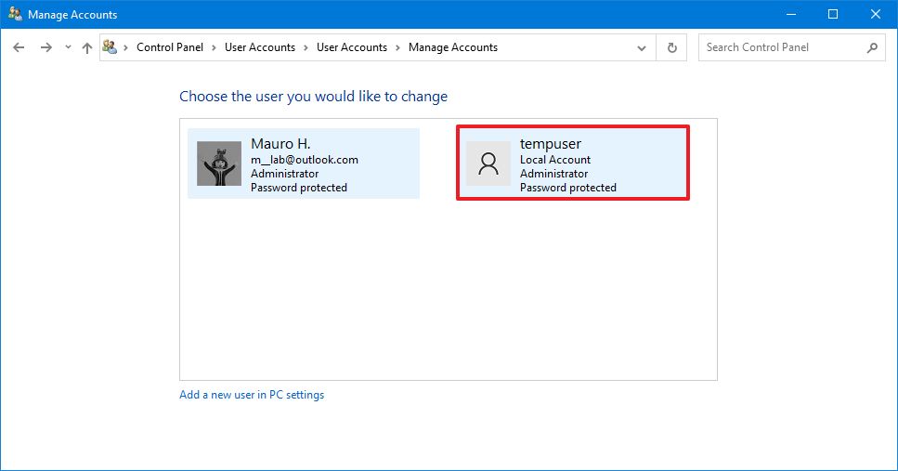The width and height of the screenshot is (898, 471).
Task: Open Add a new user in PC settings
Action: 252,395
